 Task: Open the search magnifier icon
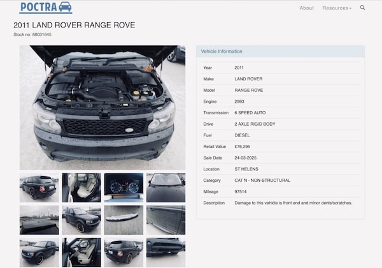coord(363,8)
